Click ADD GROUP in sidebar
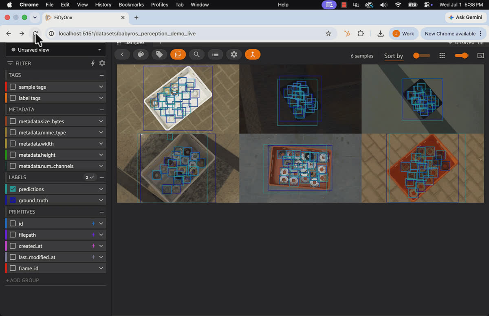 coord(22,280)
